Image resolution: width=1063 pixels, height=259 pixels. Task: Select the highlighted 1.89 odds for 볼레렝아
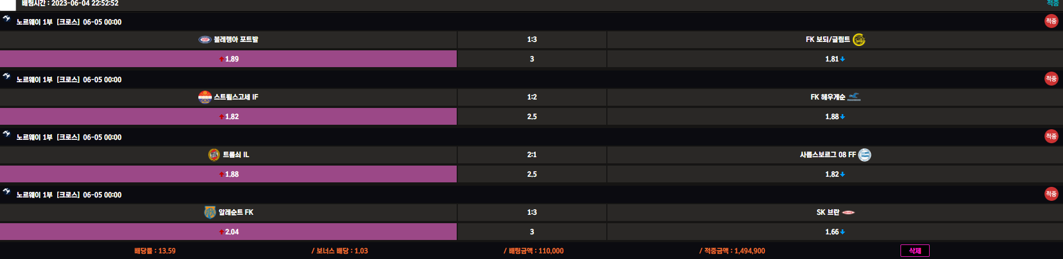(x=229, y=59)
